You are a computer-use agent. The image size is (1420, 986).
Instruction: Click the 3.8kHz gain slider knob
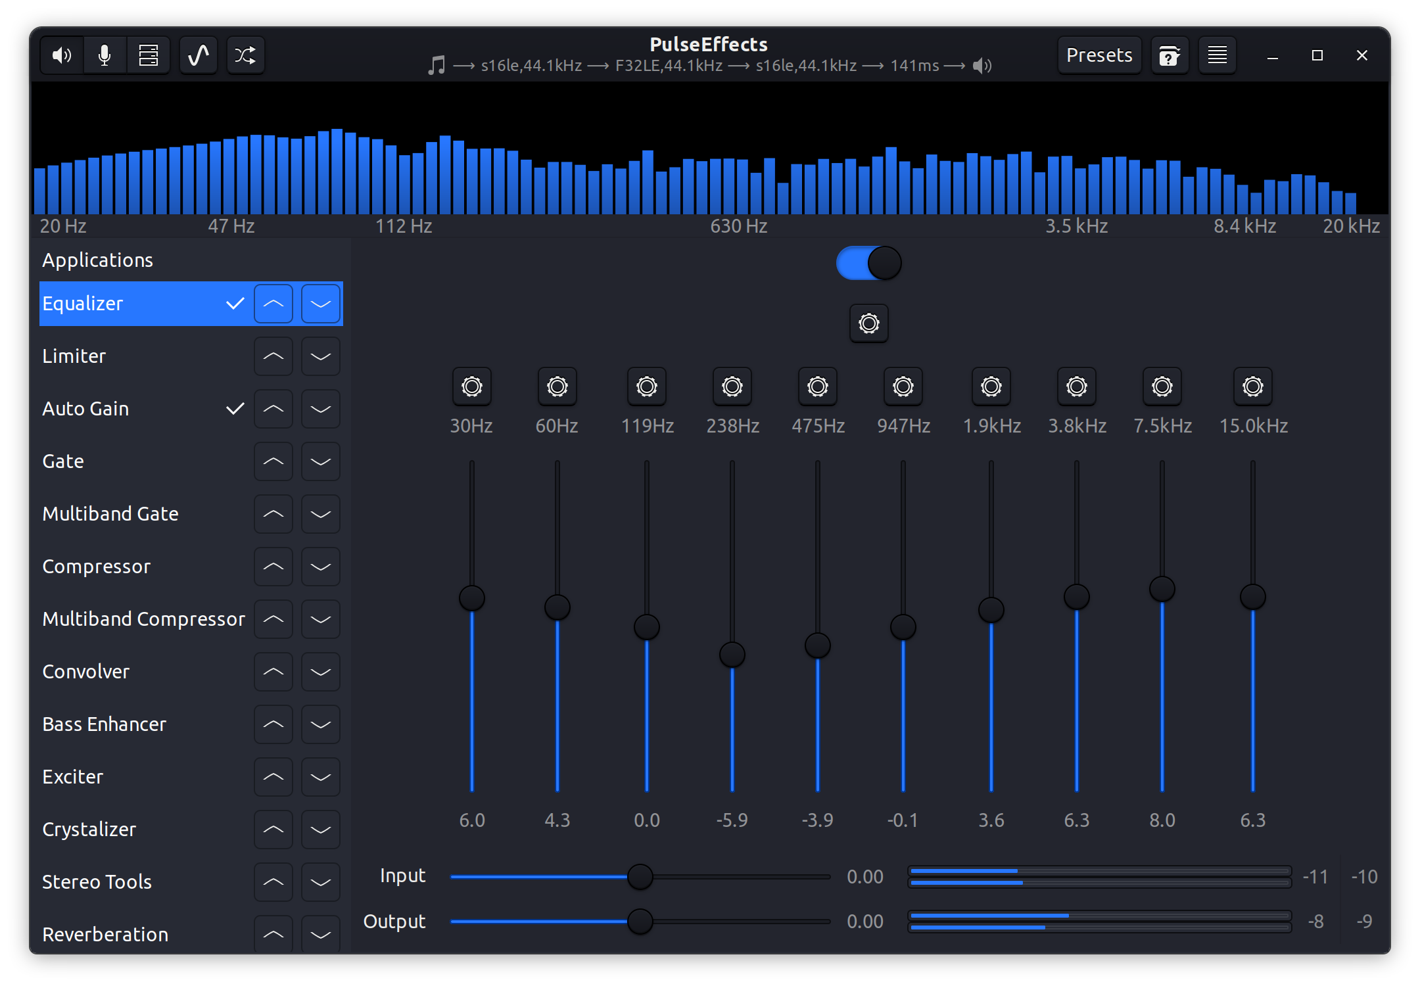[x=1077, y=597]
